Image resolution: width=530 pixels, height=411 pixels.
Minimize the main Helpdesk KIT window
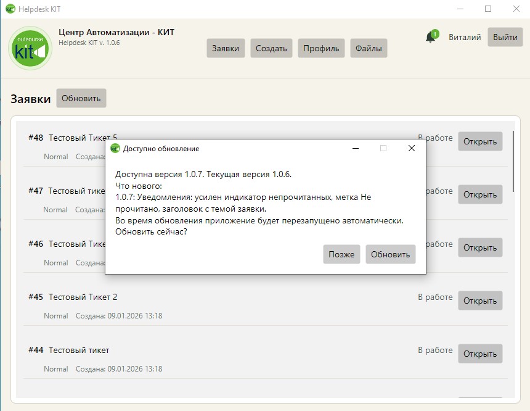pos(459,9)
